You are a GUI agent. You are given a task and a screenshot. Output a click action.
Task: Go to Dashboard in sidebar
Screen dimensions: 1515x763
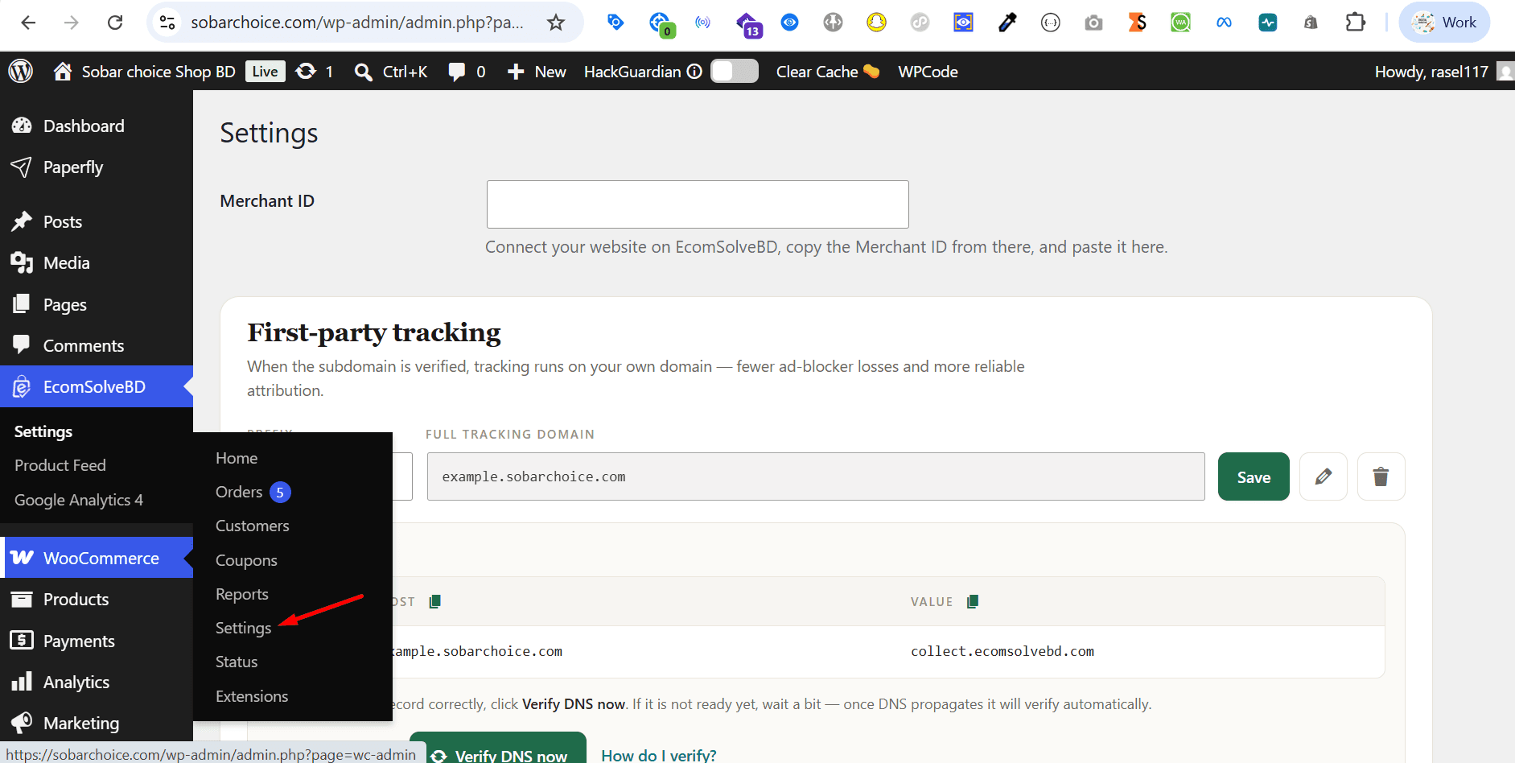(97, 126)
